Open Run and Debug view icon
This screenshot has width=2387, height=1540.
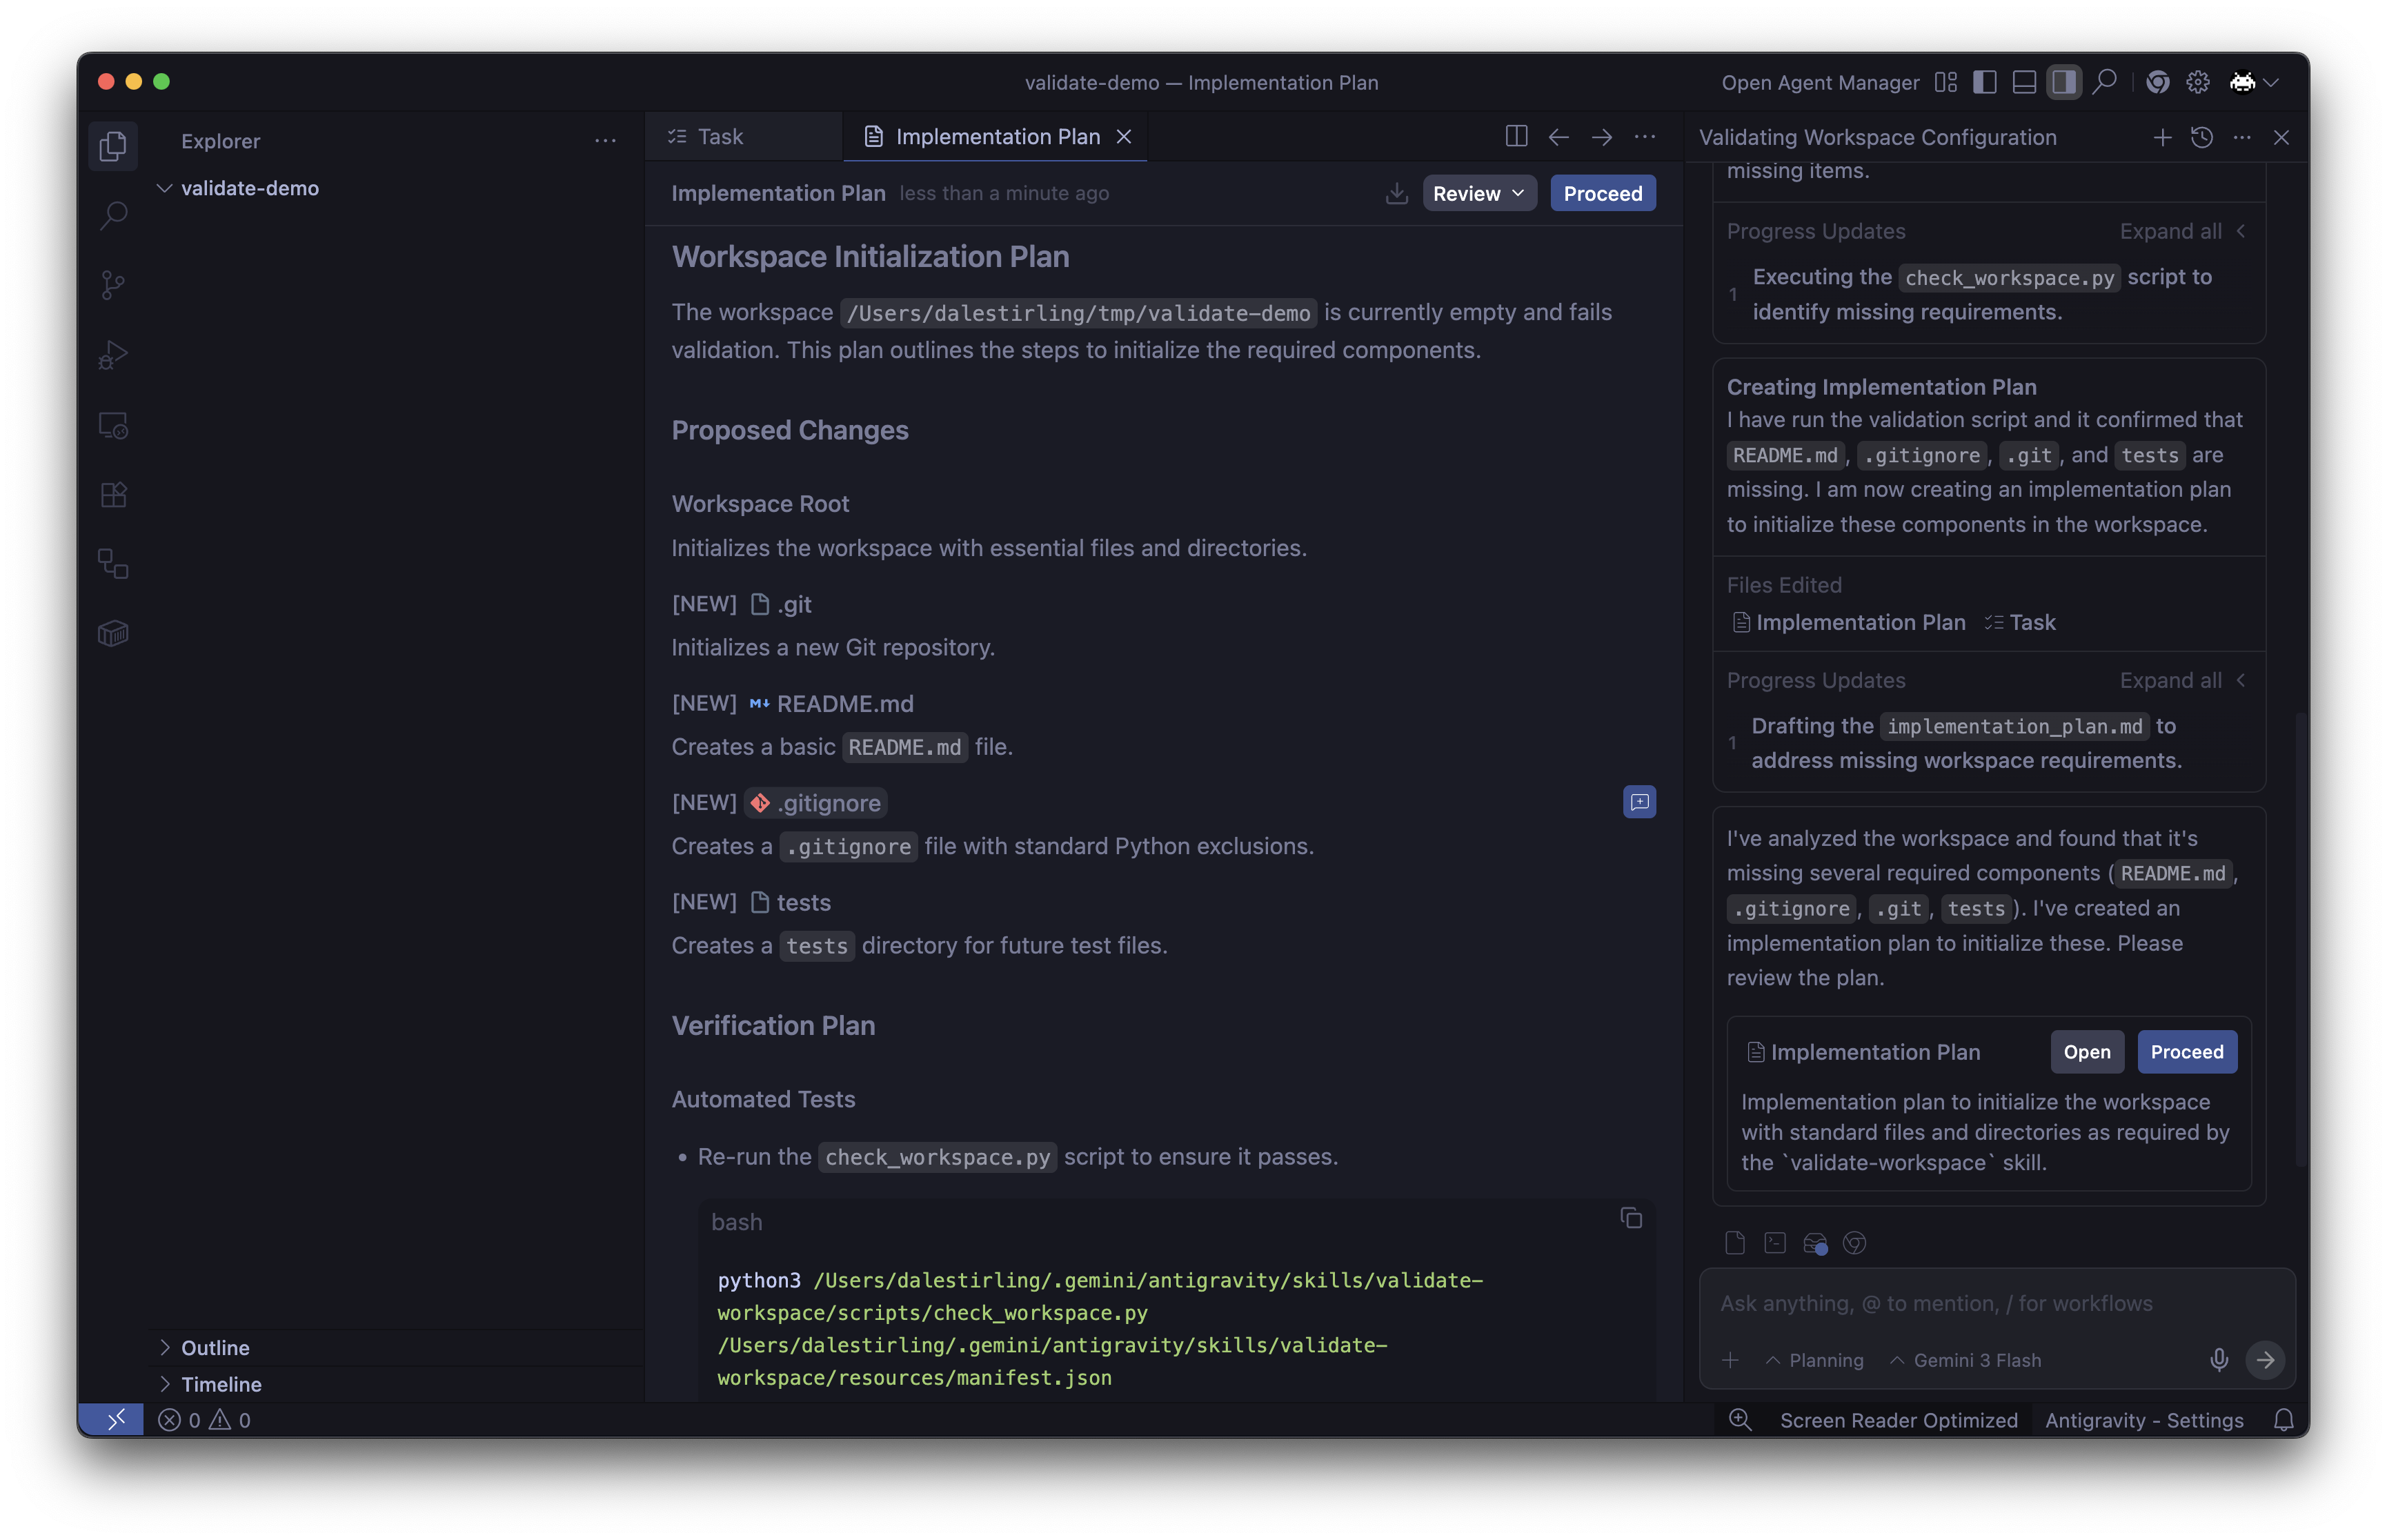113,355
